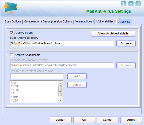Uncheck the Archive eMails checkbox

point(11,33)
